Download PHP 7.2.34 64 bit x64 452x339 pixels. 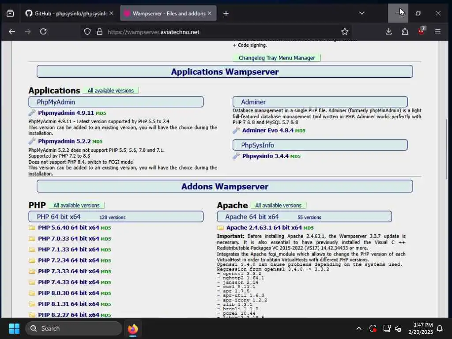coord(68,260)
